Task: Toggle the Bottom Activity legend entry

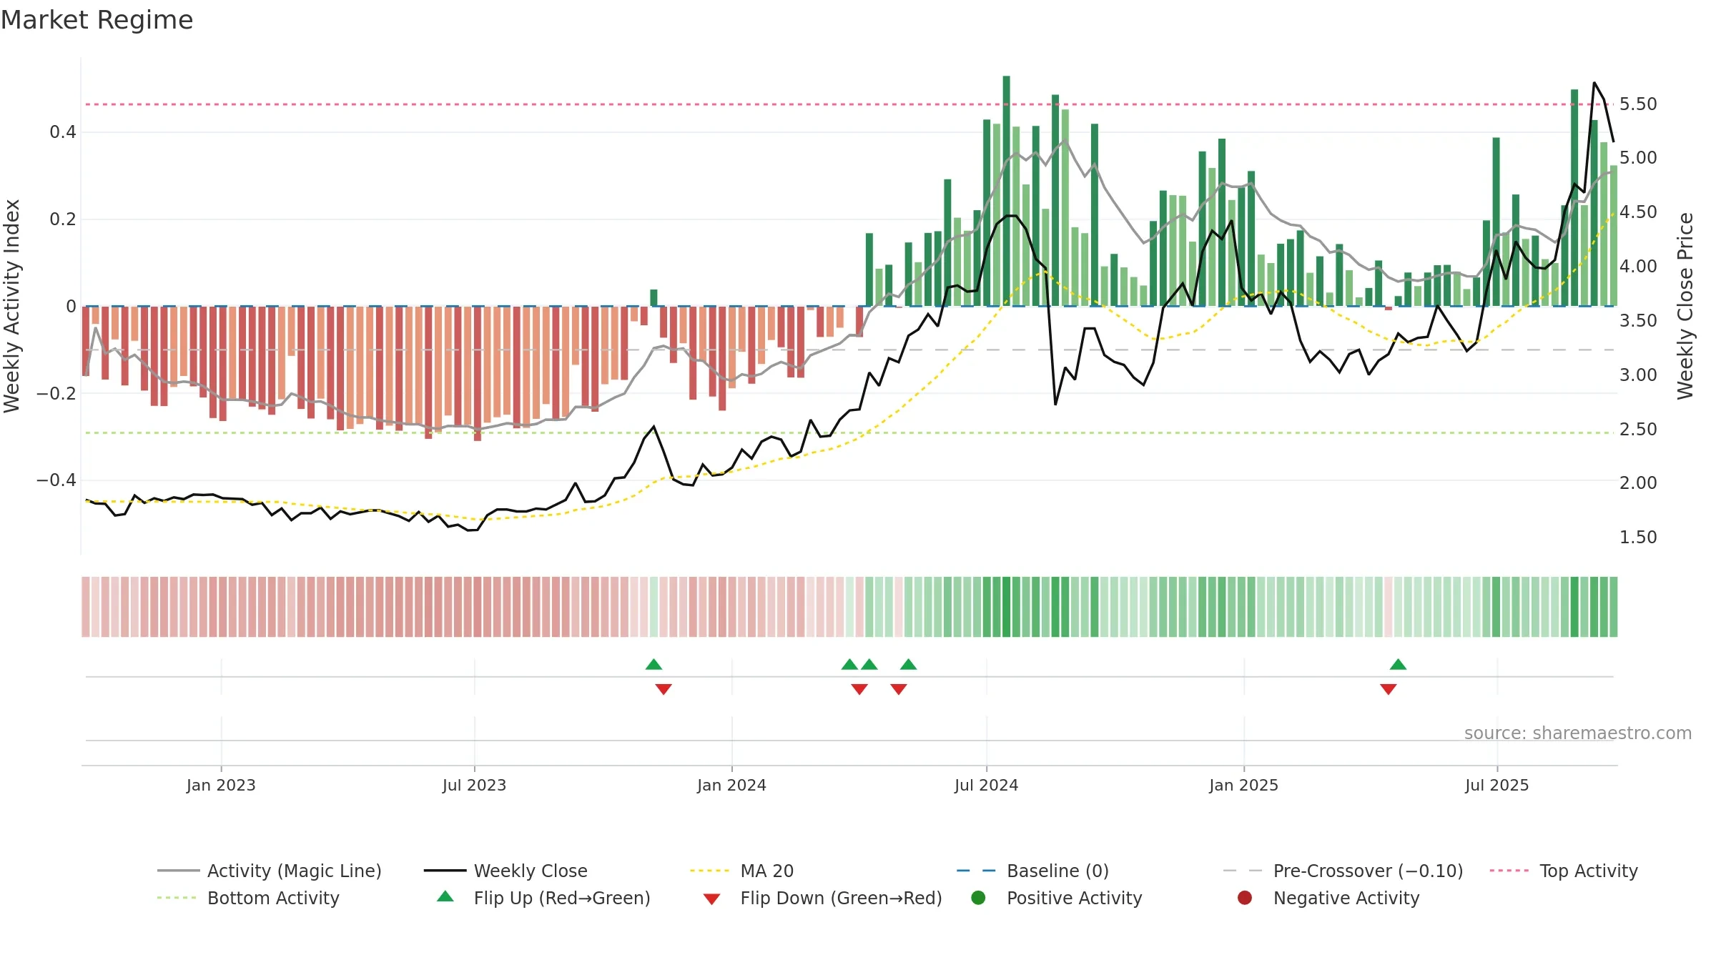Action: click(248, 898)
